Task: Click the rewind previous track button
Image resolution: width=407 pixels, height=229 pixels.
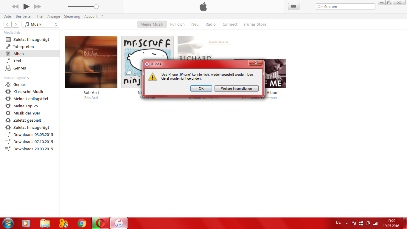Action: pyautogui.click(x=15, y=6)
